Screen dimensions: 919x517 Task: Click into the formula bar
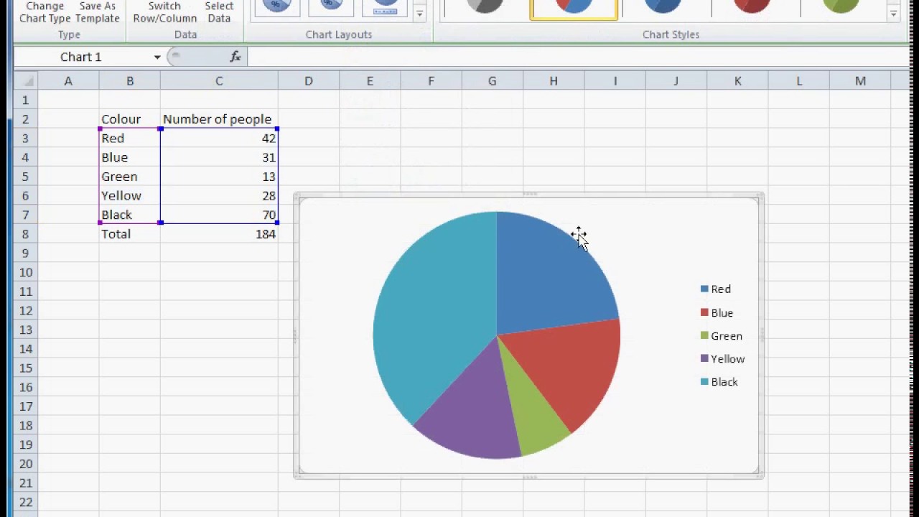579,57
